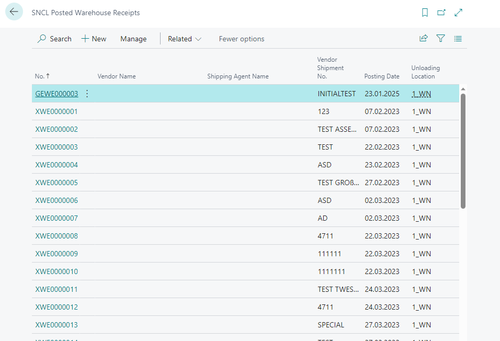Click the share icon in toolbar
Viewport: 500px width, 341px height.
tap(423, 39)
